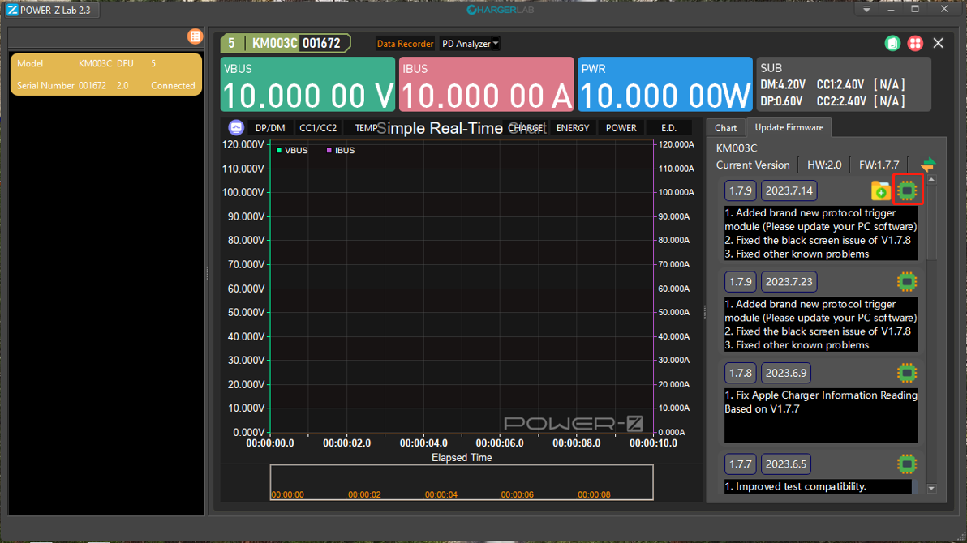The height and width of the screenshot is (543, 967).
Task: Open the PD Analyzer dropdown
Action: [x=469, y=43]
